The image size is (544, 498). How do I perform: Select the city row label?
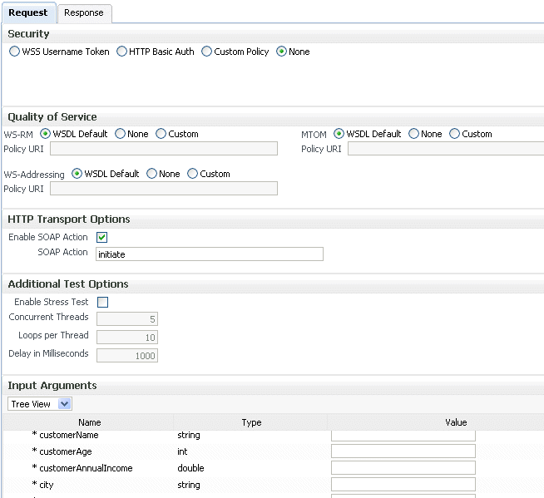47,485
